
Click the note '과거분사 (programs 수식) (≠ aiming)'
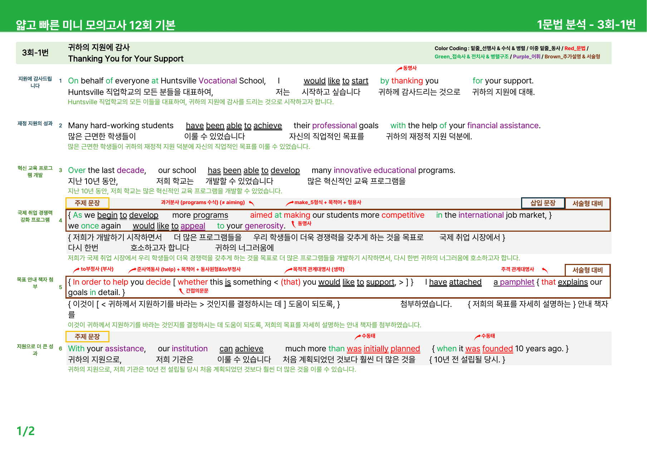coord(203,202)
